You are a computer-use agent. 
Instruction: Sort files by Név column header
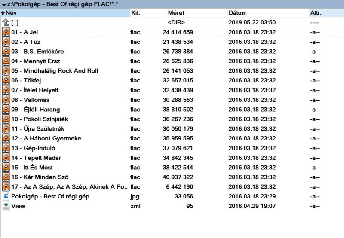pyautogui.click(x=66, y=13)
